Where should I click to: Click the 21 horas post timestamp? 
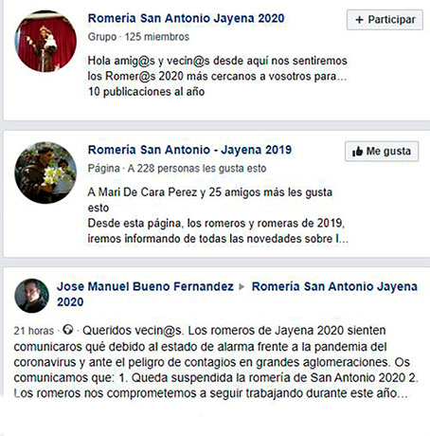click(x=34, y=331)
